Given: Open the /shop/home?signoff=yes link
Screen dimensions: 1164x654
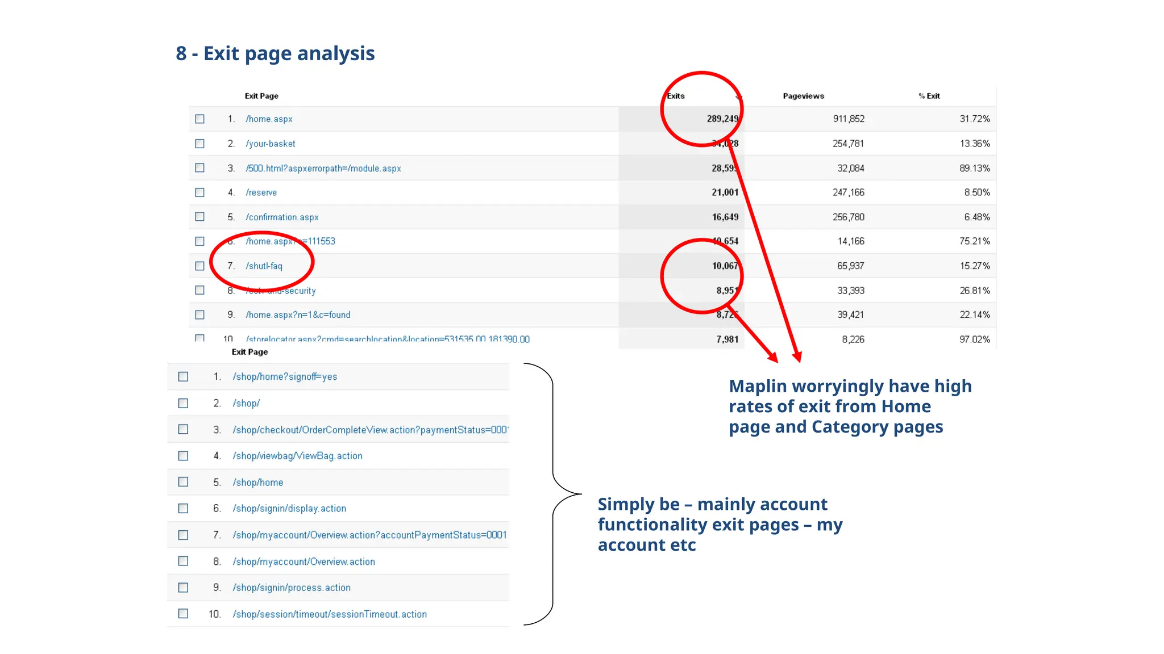Looking at the screenshot, I should (x=285, y=377).
